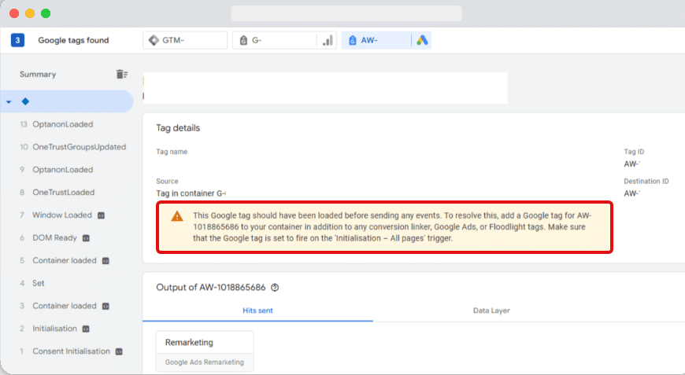Click the badge icon beside event 5 Container loaded
Screen dimensions: 685x375
(x=106, y=261)
